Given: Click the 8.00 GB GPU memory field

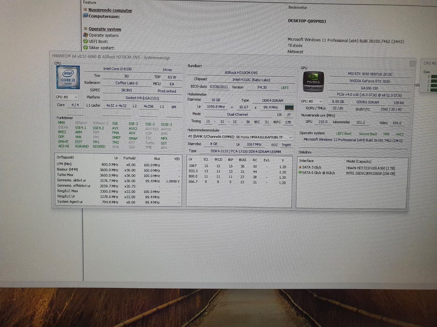Looking at the screenshot, I should coord(338,102).
